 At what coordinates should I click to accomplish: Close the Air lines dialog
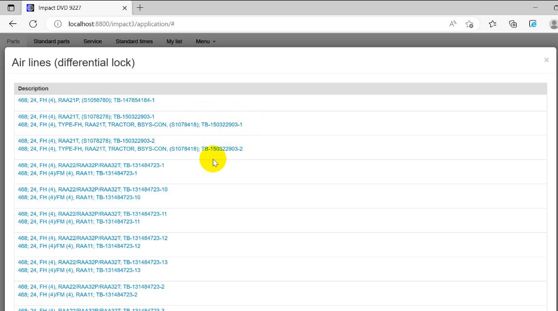coord(546,60)
